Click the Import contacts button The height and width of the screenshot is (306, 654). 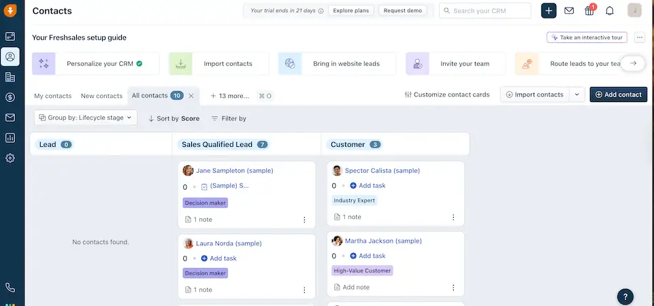535,95
